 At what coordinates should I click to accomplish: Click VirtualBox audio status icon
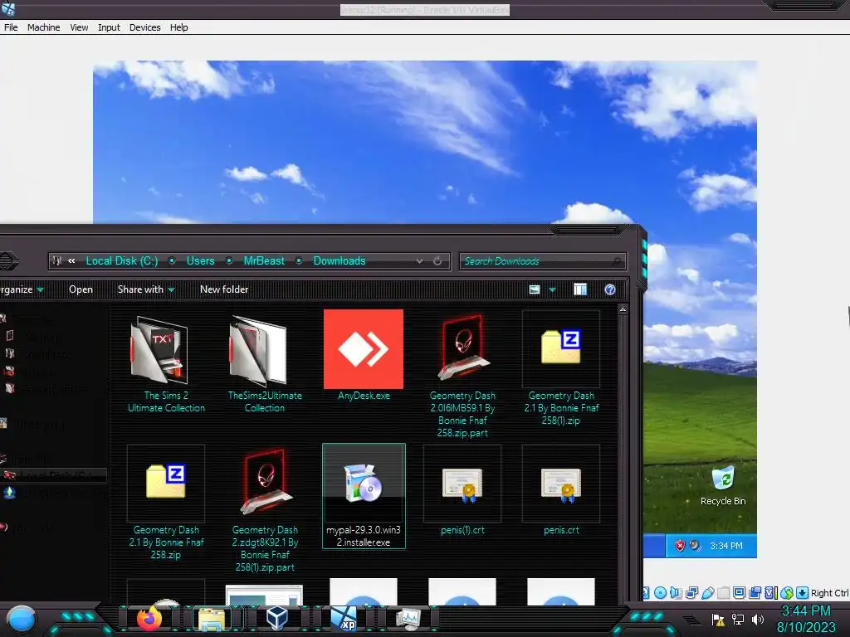point(676,592)
